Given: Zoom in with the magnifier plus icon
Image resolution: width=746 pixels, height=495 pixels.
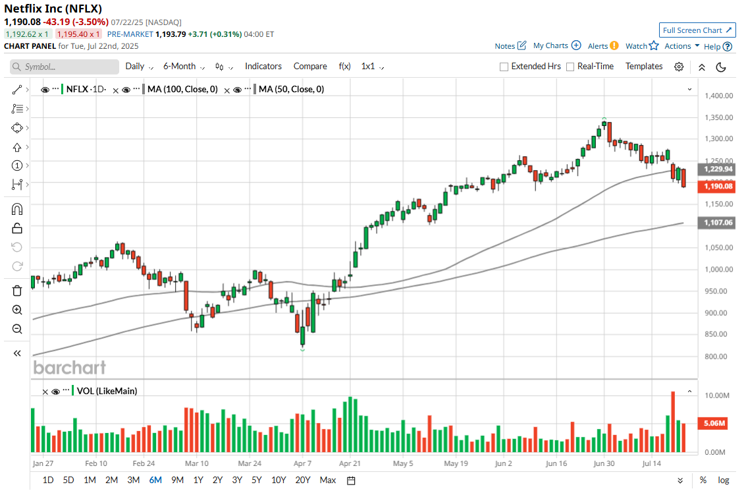Looking at the screenshot, I should click(x=17, y=310).
